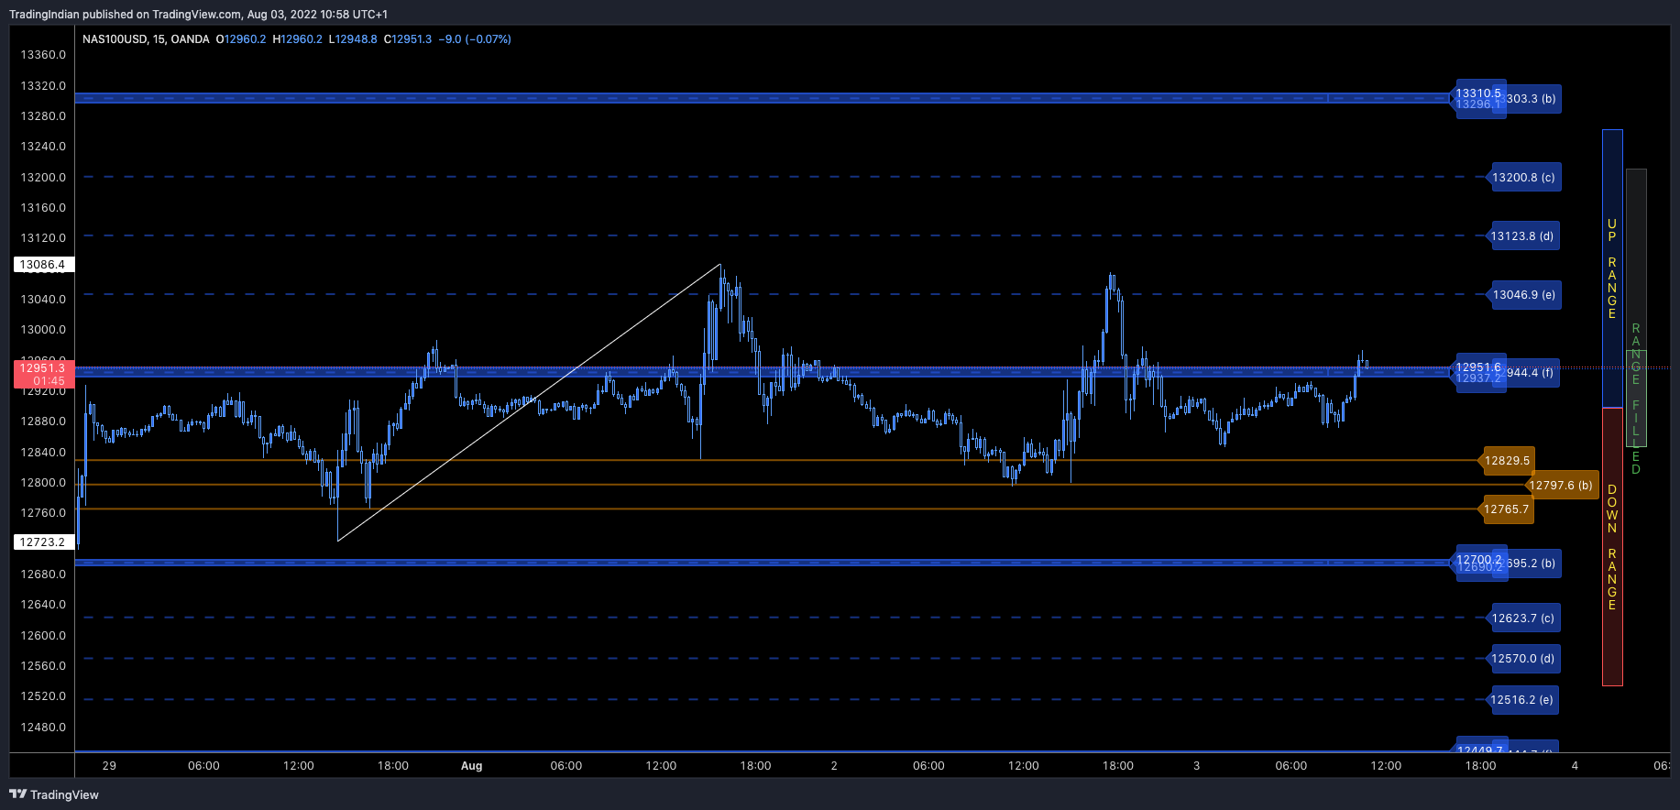
Task: Click the published by TradingIndian header text
Action: (x=198, y=15)
